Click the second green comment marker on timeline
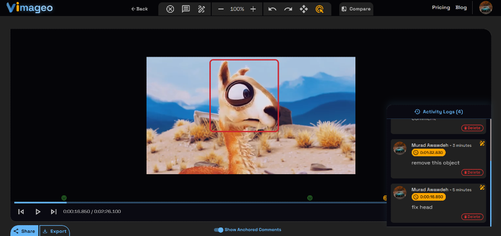Viewport: 501px width, 236px height. [x=310, y=198]
